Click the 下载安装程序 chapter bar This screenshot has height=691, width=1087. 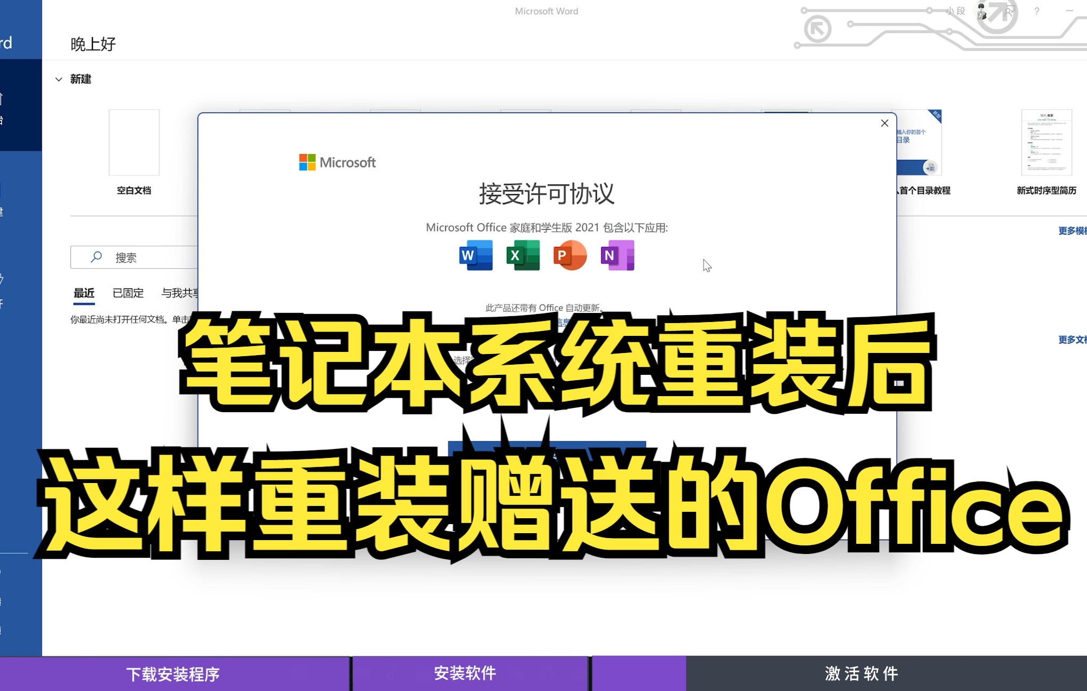(174, 674)
